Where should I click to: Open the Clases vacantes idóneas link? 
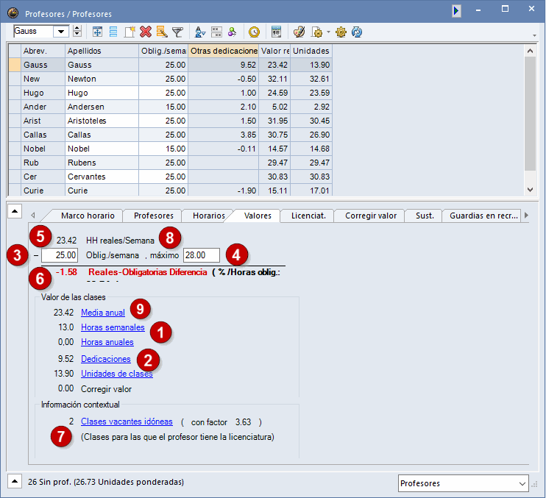(x=127, y=421)
